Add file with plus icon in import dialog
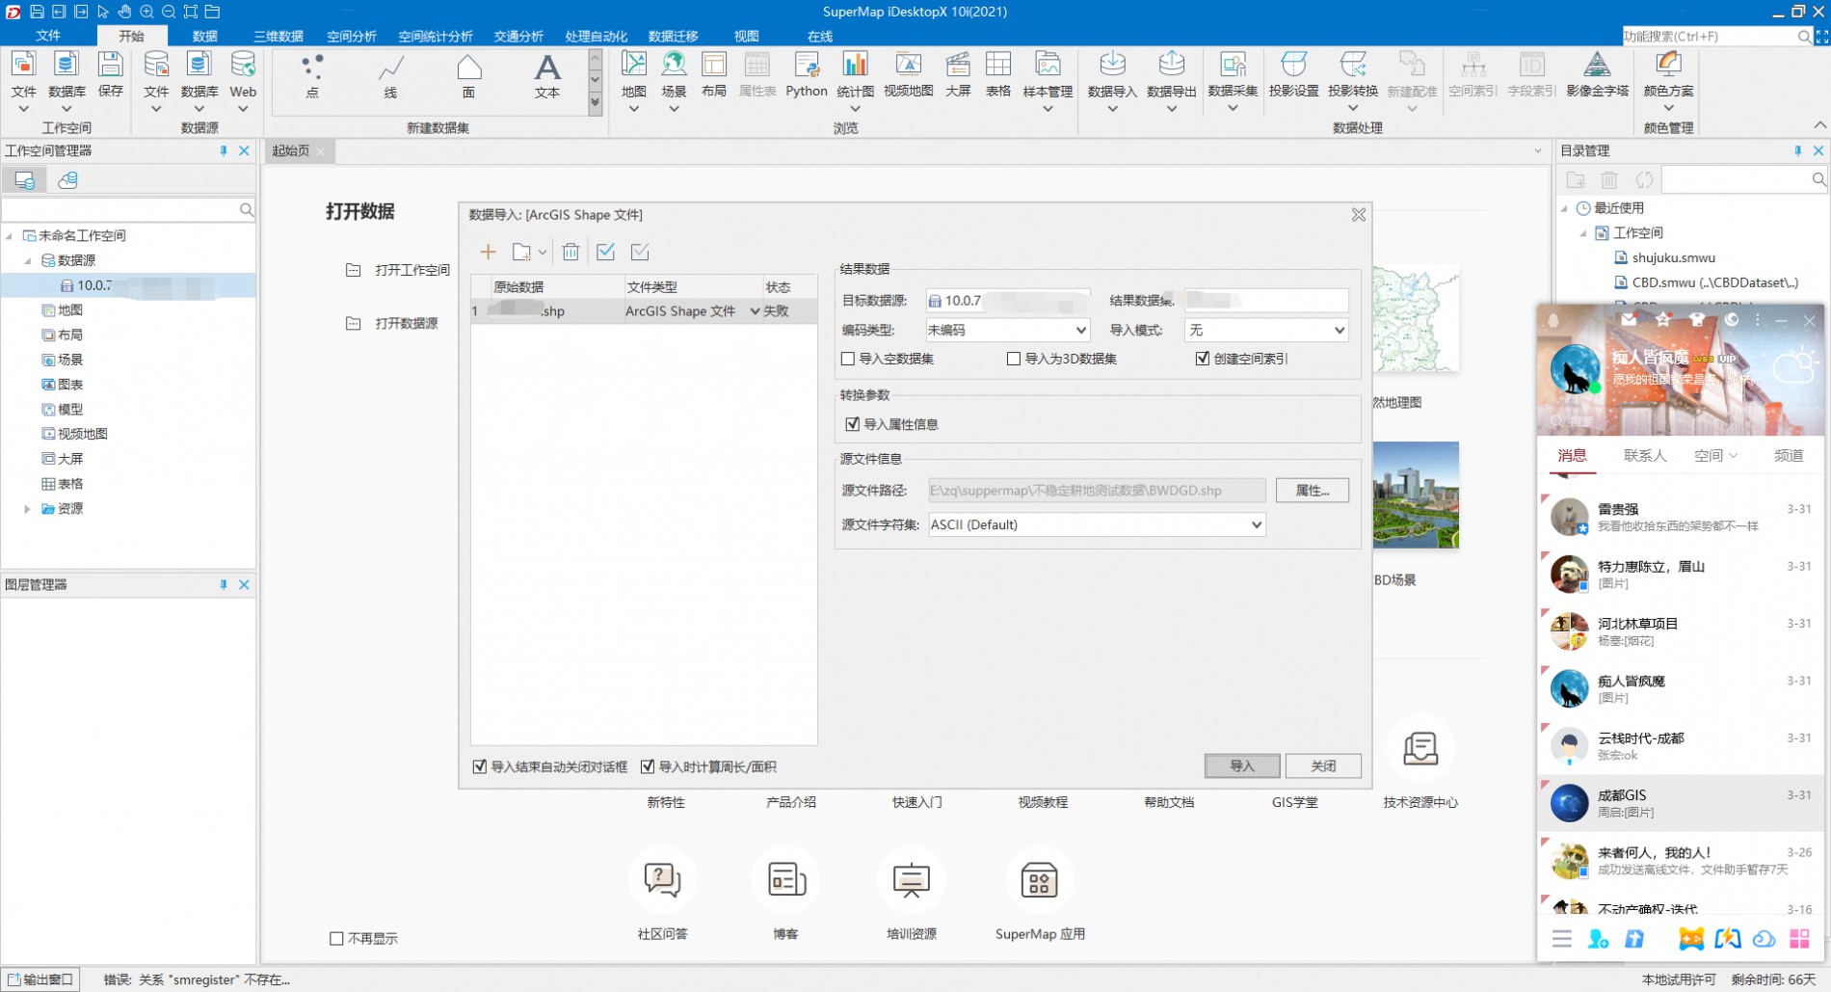The height and width of the screenshot is (992, 1831). 488,252
